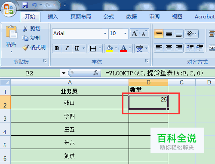Toggle underline formatting
The height and width of the screenshot is (164, 215).
(x=77, y=48)
